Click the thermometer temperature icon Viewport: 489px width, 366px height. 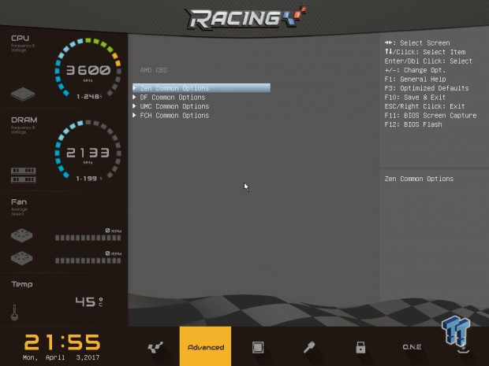(x=14, y=312)
